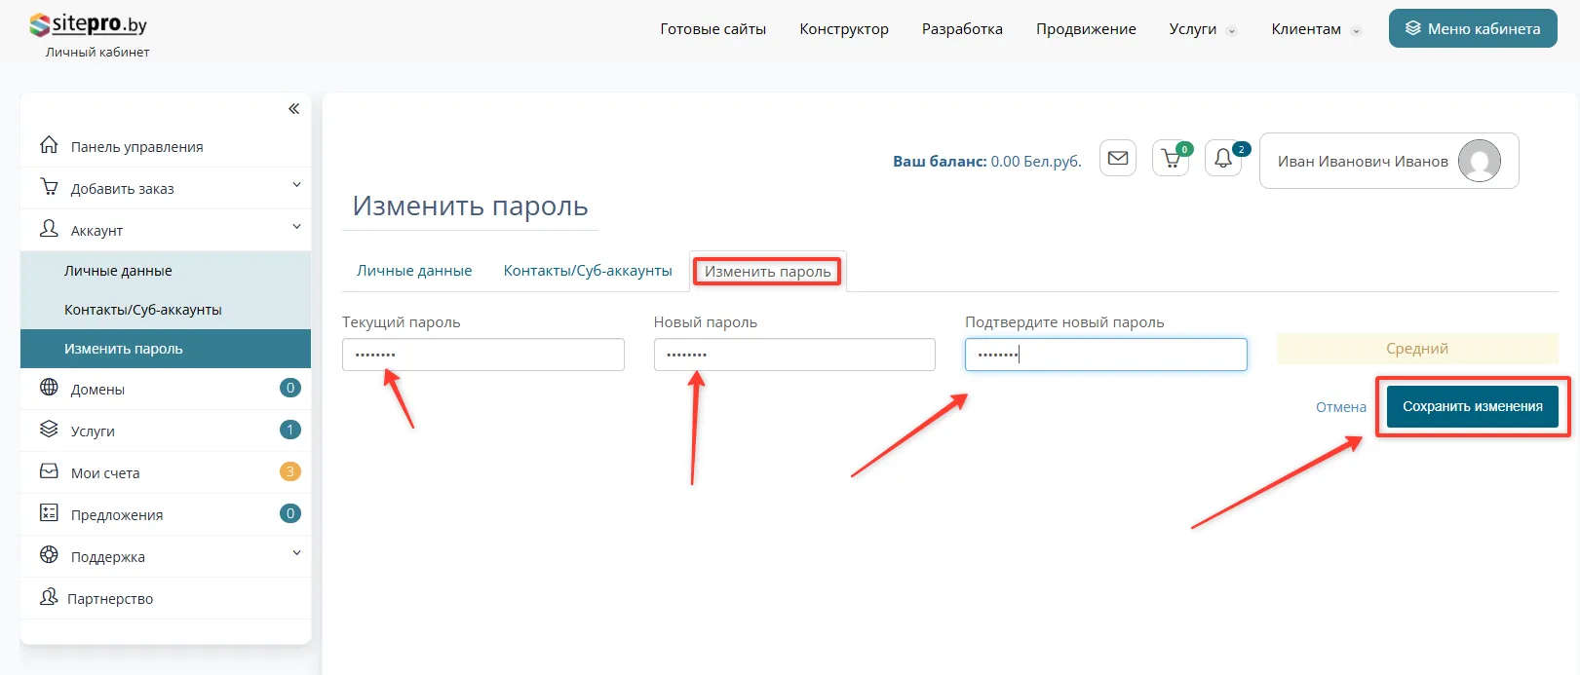Screen dimensions: 1580x675
Task: Open the shopping cart icon
Action: click(x=1171, y=159)
